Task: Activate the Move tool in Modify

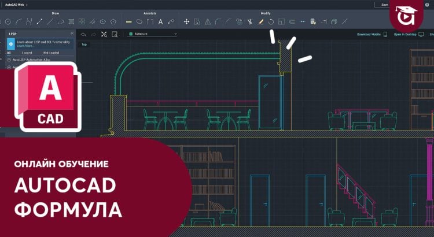Action: tap(186, 21)
